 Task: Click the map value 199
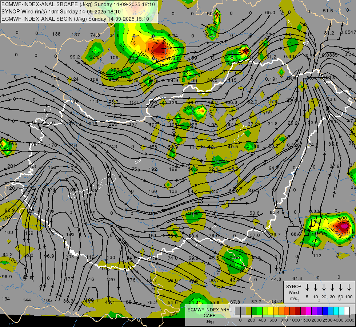point(173,169)
